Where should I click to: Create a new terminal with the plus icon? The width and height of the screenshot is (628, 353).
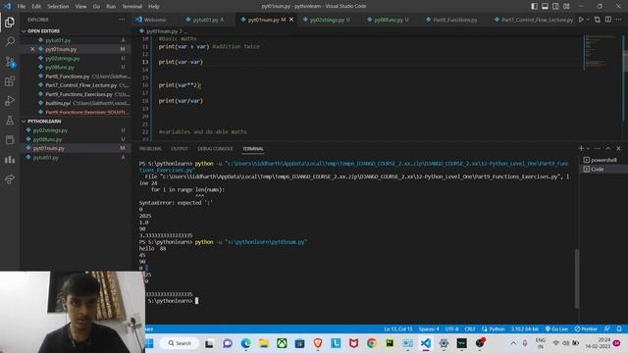click(x=581, y=148)
